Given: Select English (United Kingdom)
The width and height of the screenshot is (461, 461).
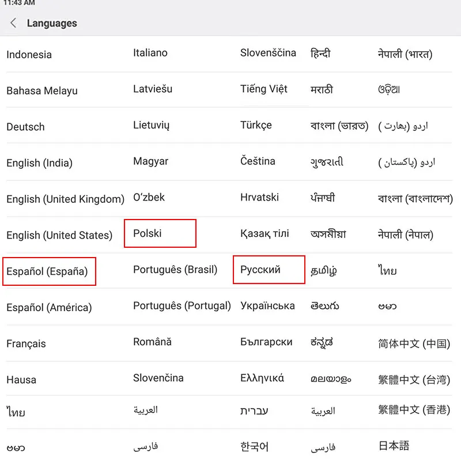Looking at the screenshot, I should pyautogui.click(x=66, y=199).
